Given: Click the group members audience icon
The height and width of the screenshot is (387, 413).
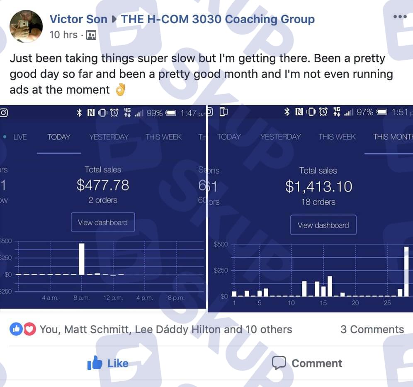Looking at the screenshot, I should point(91,35).
